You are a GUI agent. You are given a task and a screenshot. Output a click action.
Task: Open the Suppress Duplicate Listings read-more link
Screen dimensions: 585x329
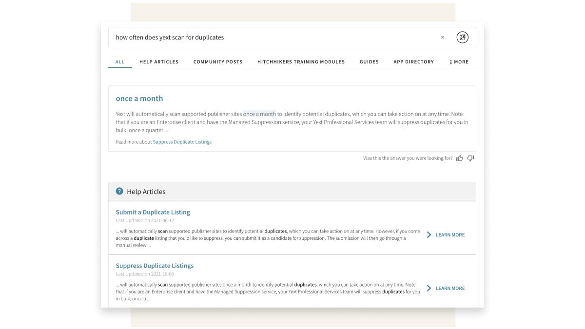pyautogui.click(x=182, y=142)
